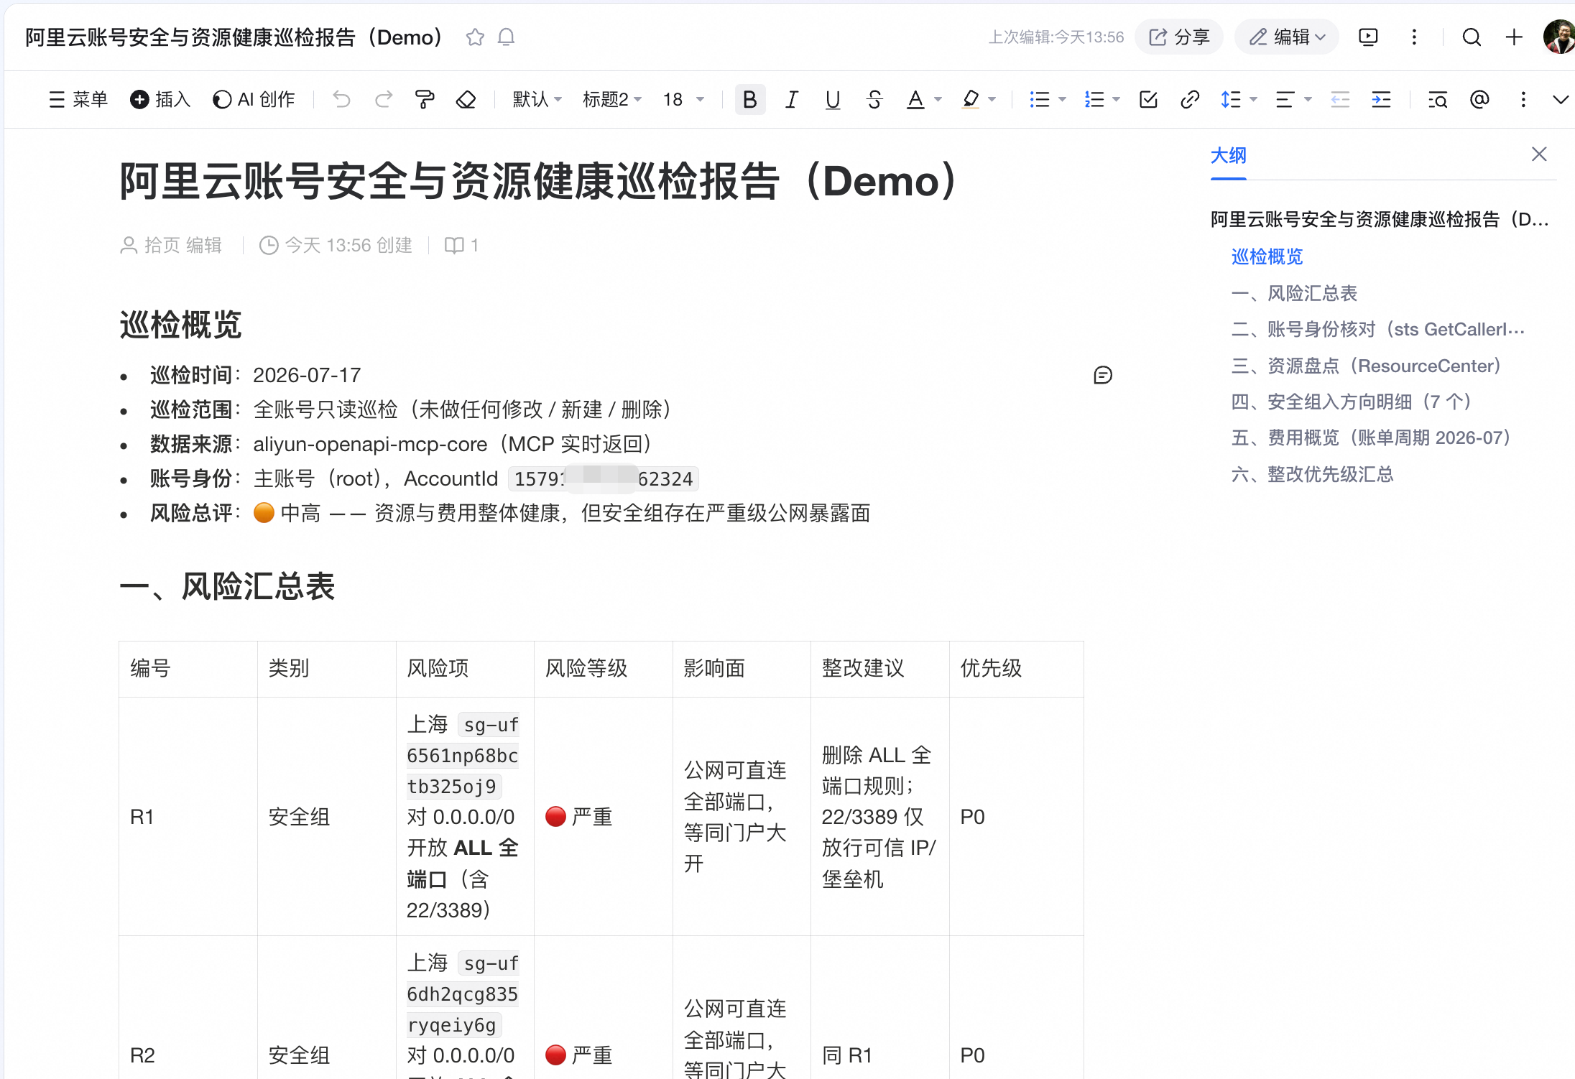Toggle bold formatting
Viewport: 1575px width, 1079px height.
[750, 99]
